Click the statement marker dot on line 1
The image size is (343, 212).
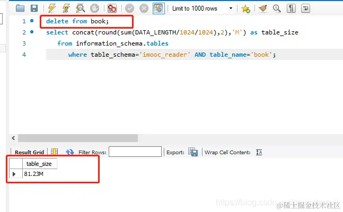coord(32,21)
